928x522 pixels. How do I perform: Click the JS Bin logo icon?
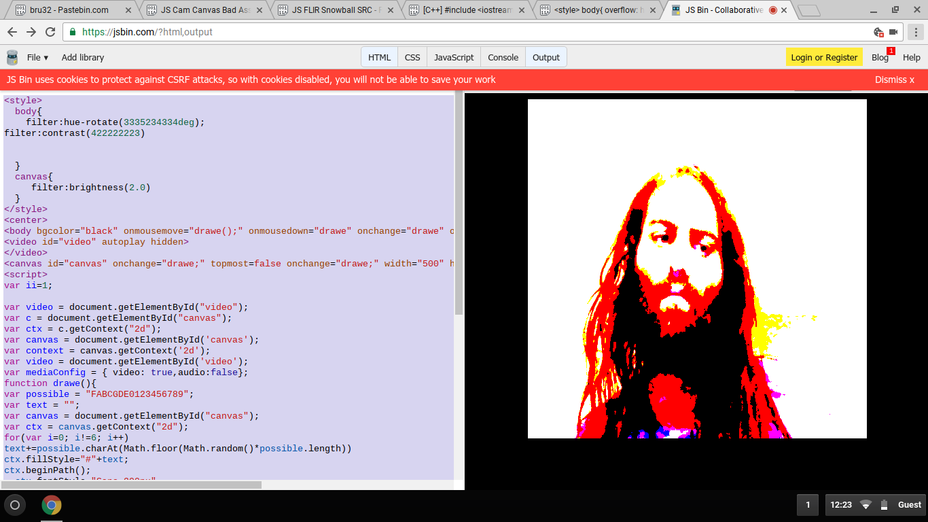[x=12, y=57]
